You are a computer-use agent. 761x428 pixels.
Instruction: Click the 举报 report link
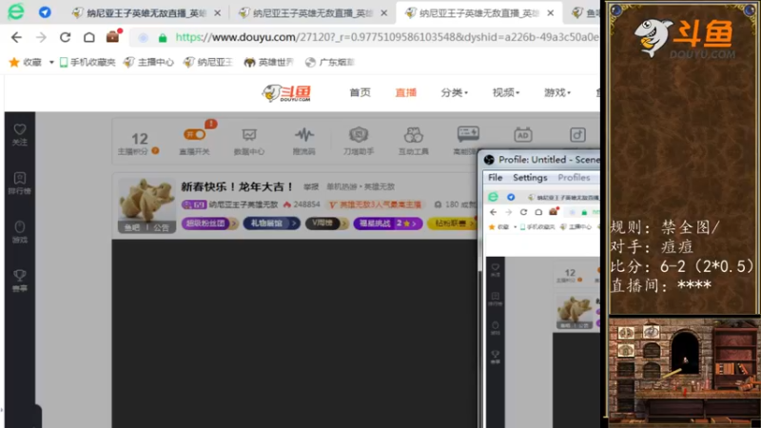tap(311, 186)
